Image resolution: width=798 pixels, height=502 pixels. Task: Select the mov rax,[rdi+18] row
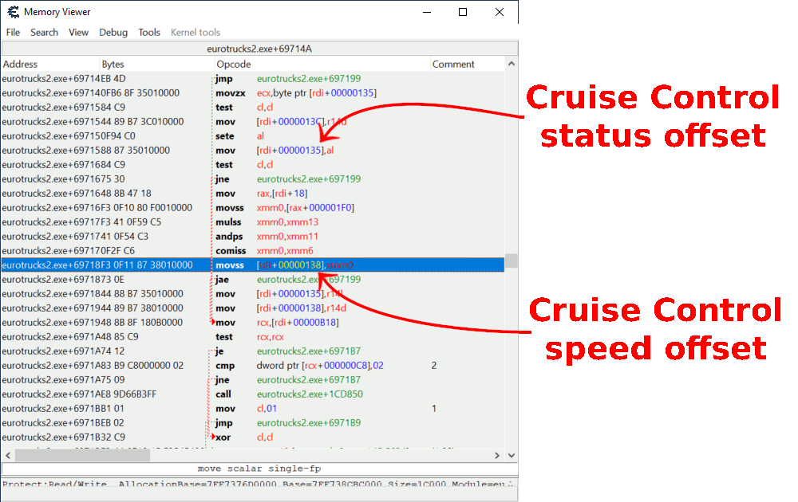253,193
